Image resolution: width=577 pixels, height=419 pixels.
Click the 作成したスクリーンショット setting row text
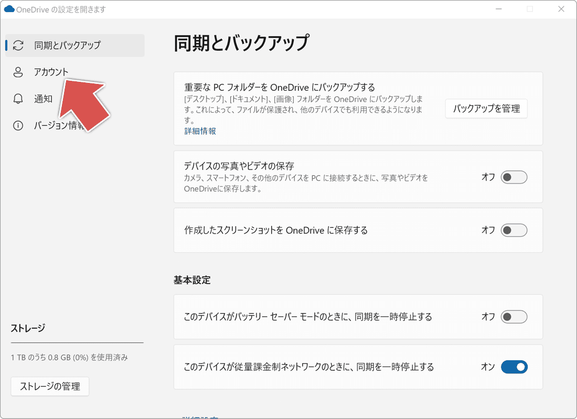click(275, 230)
